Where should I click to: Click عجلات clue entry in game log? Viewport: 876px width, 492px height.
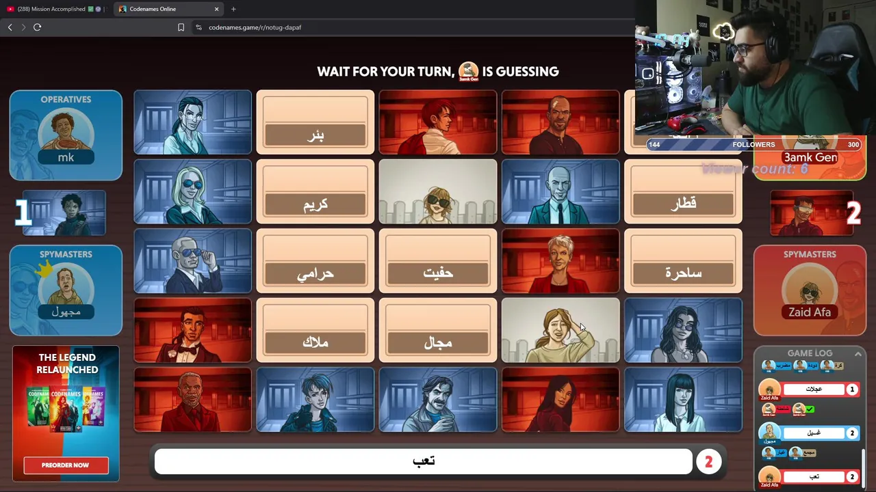coord(814,389)
